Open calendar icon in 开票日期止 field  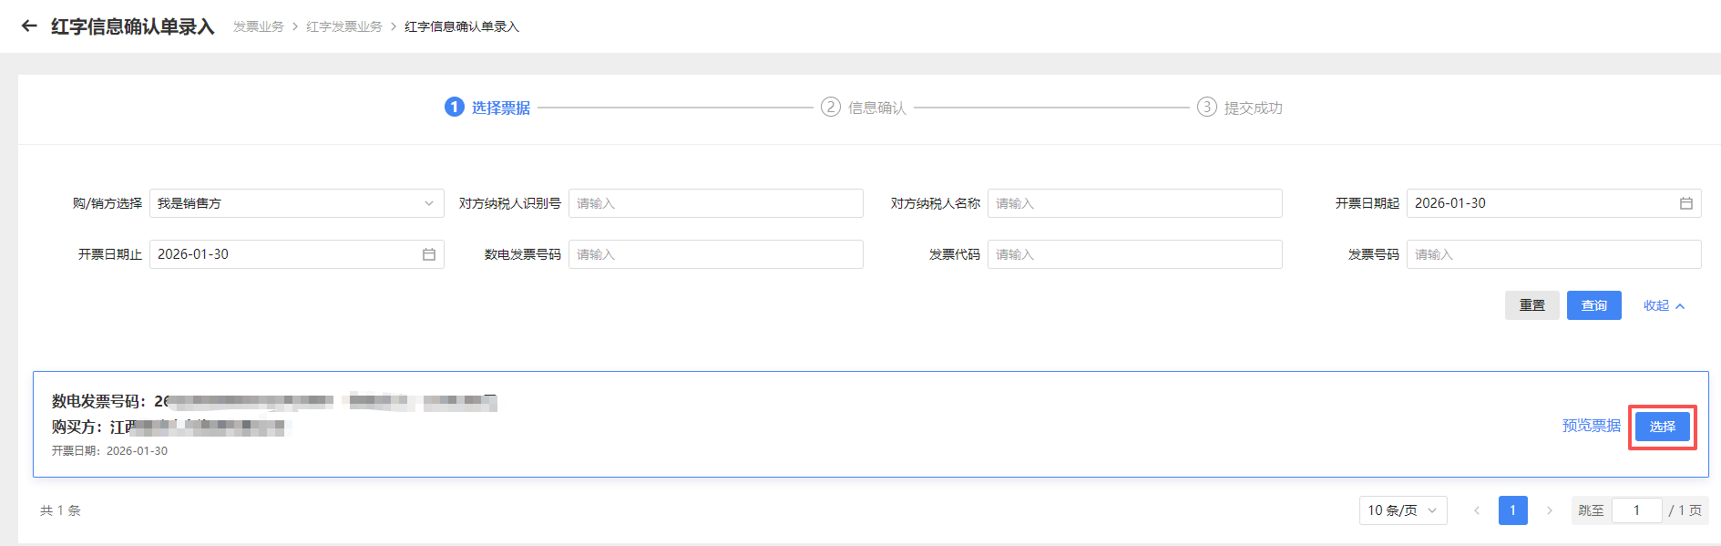coord(428,254)
